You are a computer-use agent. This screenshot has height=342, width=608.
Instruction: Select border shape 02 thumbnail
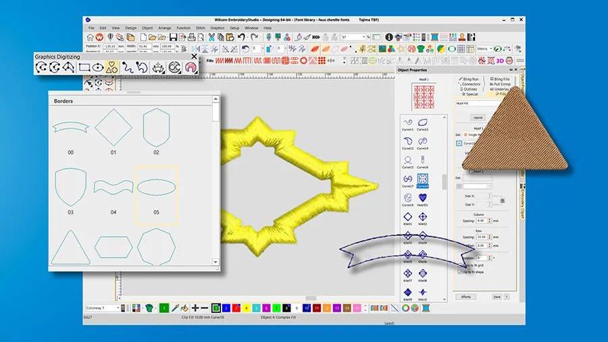pyautogui.click(x=156, y=127)
